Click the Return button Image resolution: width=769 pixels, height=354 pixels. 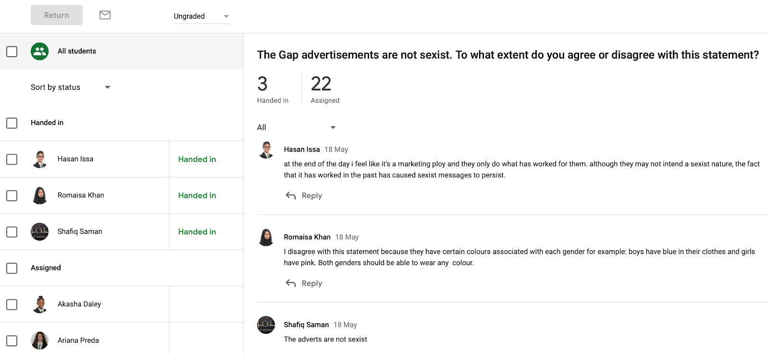pyautogui.click(x=57, y=15)
